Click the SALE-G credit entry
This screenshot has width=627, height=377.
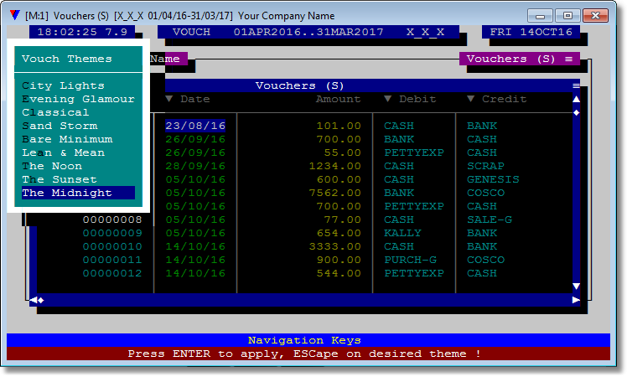click(490, 219)
